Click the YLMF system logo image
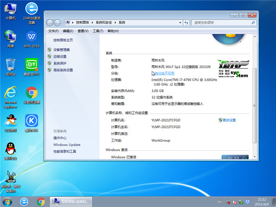 [233, 69]
